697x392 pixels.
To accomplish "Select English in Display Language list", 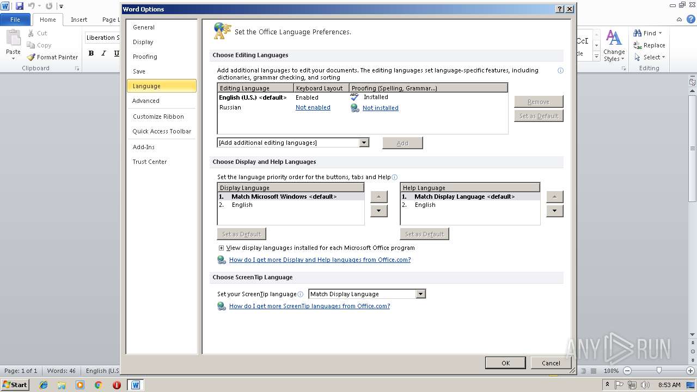I will 291,205.
